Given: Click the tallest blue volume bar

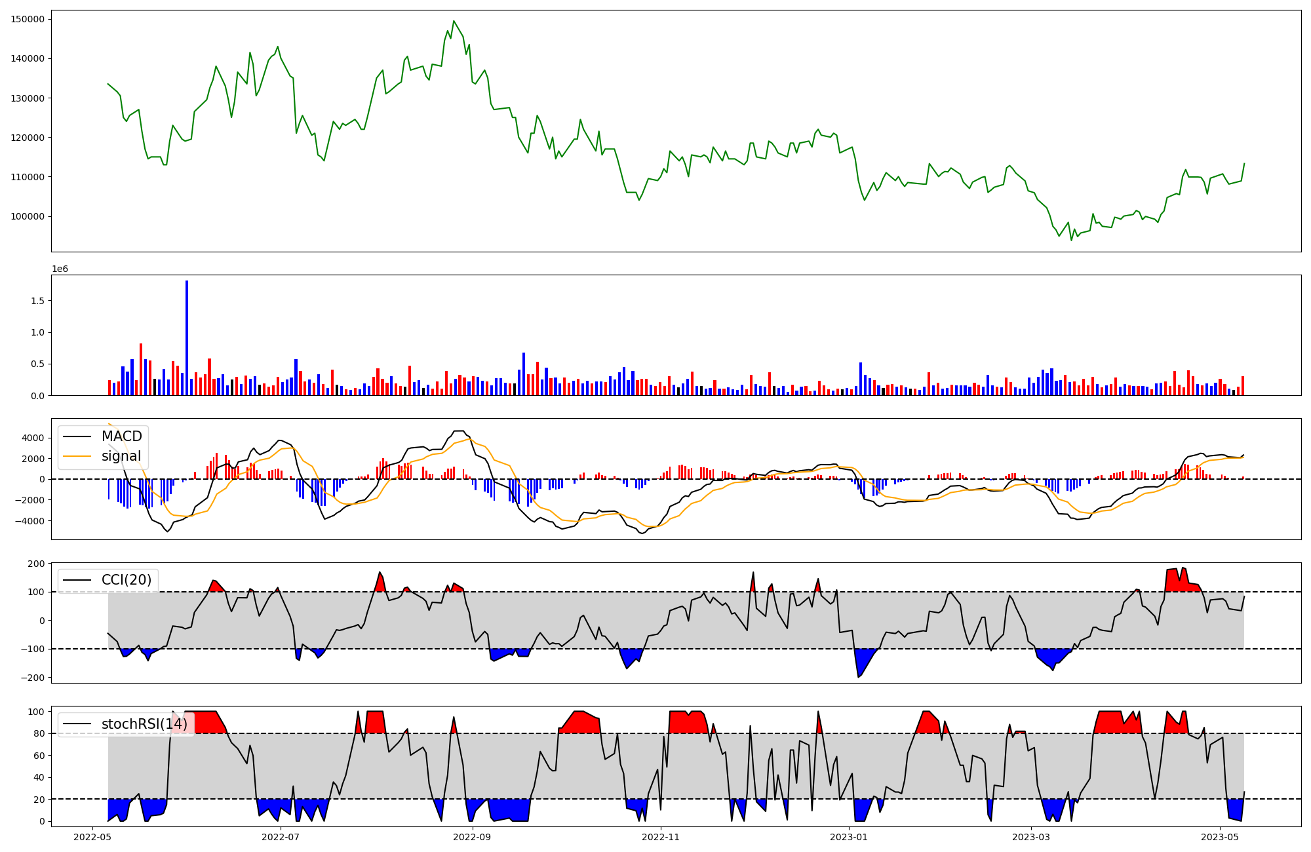Looking at the screenshot, I should pyautogui.click(x=187, y=338).
